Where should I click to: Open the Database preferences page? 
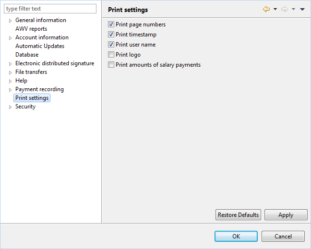coord(27,55)
